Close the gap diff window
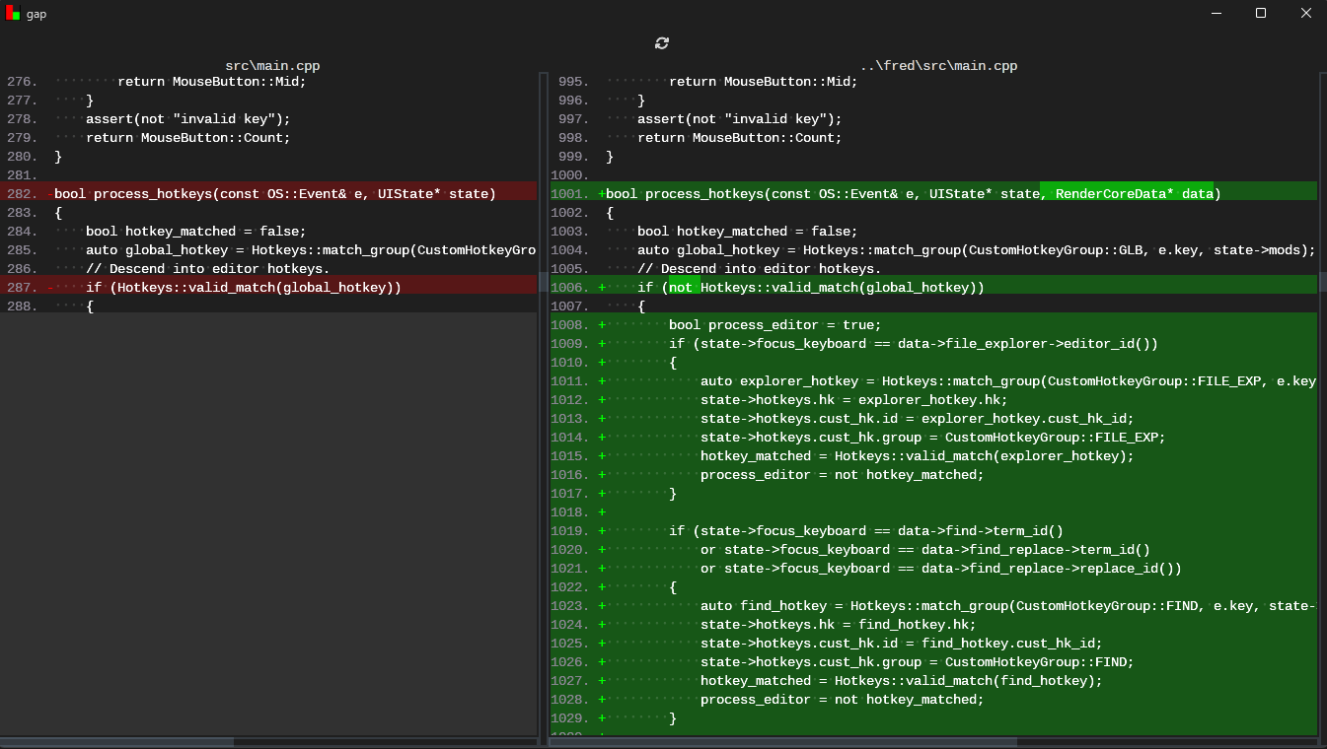The width and height of the screenshot is (1327, 749). point(1304,13)
